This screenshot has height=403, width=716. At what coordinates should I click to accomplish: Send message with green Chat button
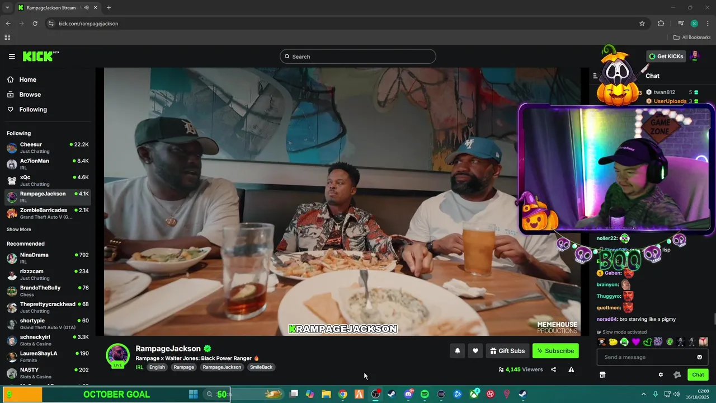click(698, 375)
